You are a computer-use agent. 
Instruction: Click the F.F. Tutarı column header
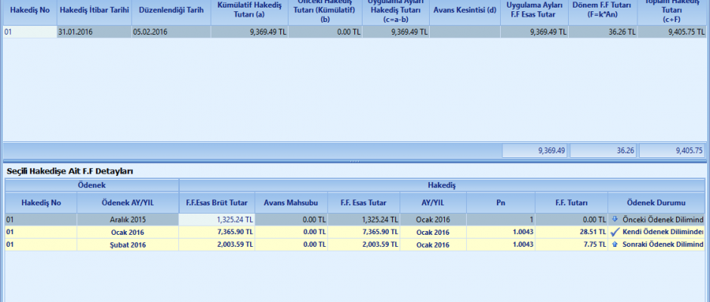point(571,202)
